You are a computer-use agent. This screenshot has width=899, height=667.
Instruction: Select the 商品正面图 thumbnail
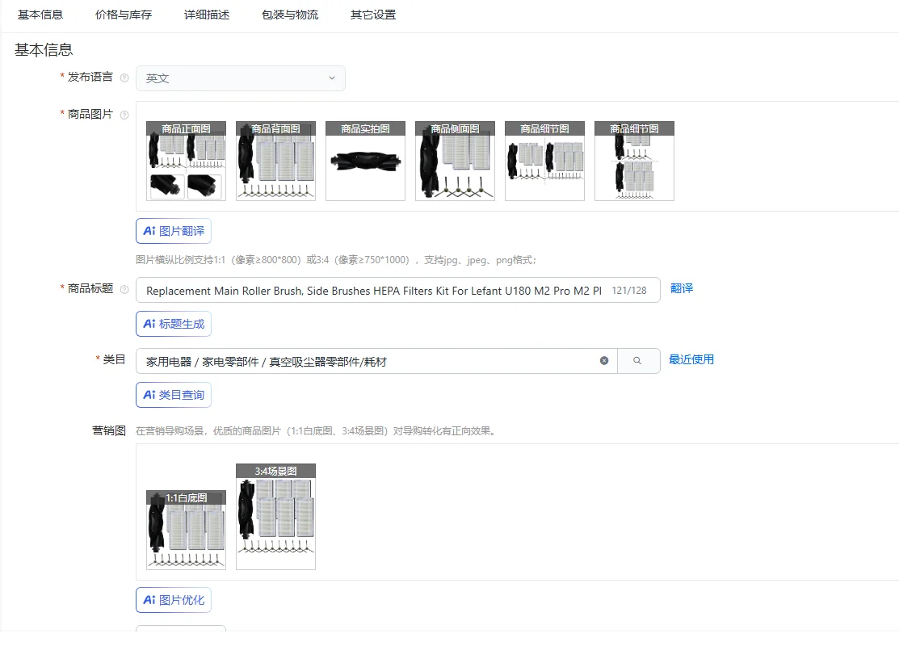(x=186, y=160)
